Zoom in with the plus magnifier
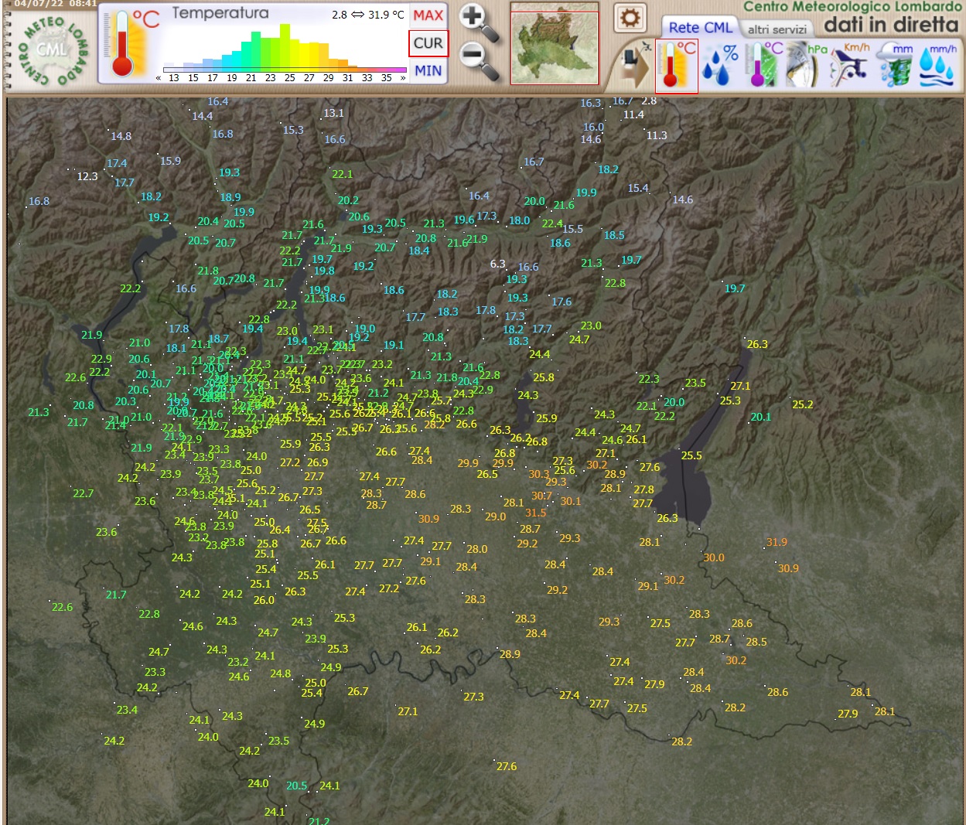 pyautogui.click(x=477, y=22)
